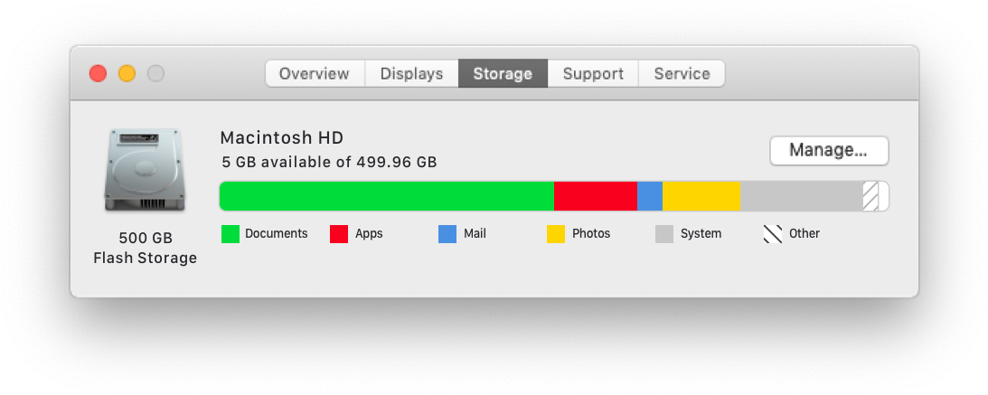Click the striped Other segment in storage bar
This screenshot has height=395, width=988.
pyautogui.click(x=870, y=196)
